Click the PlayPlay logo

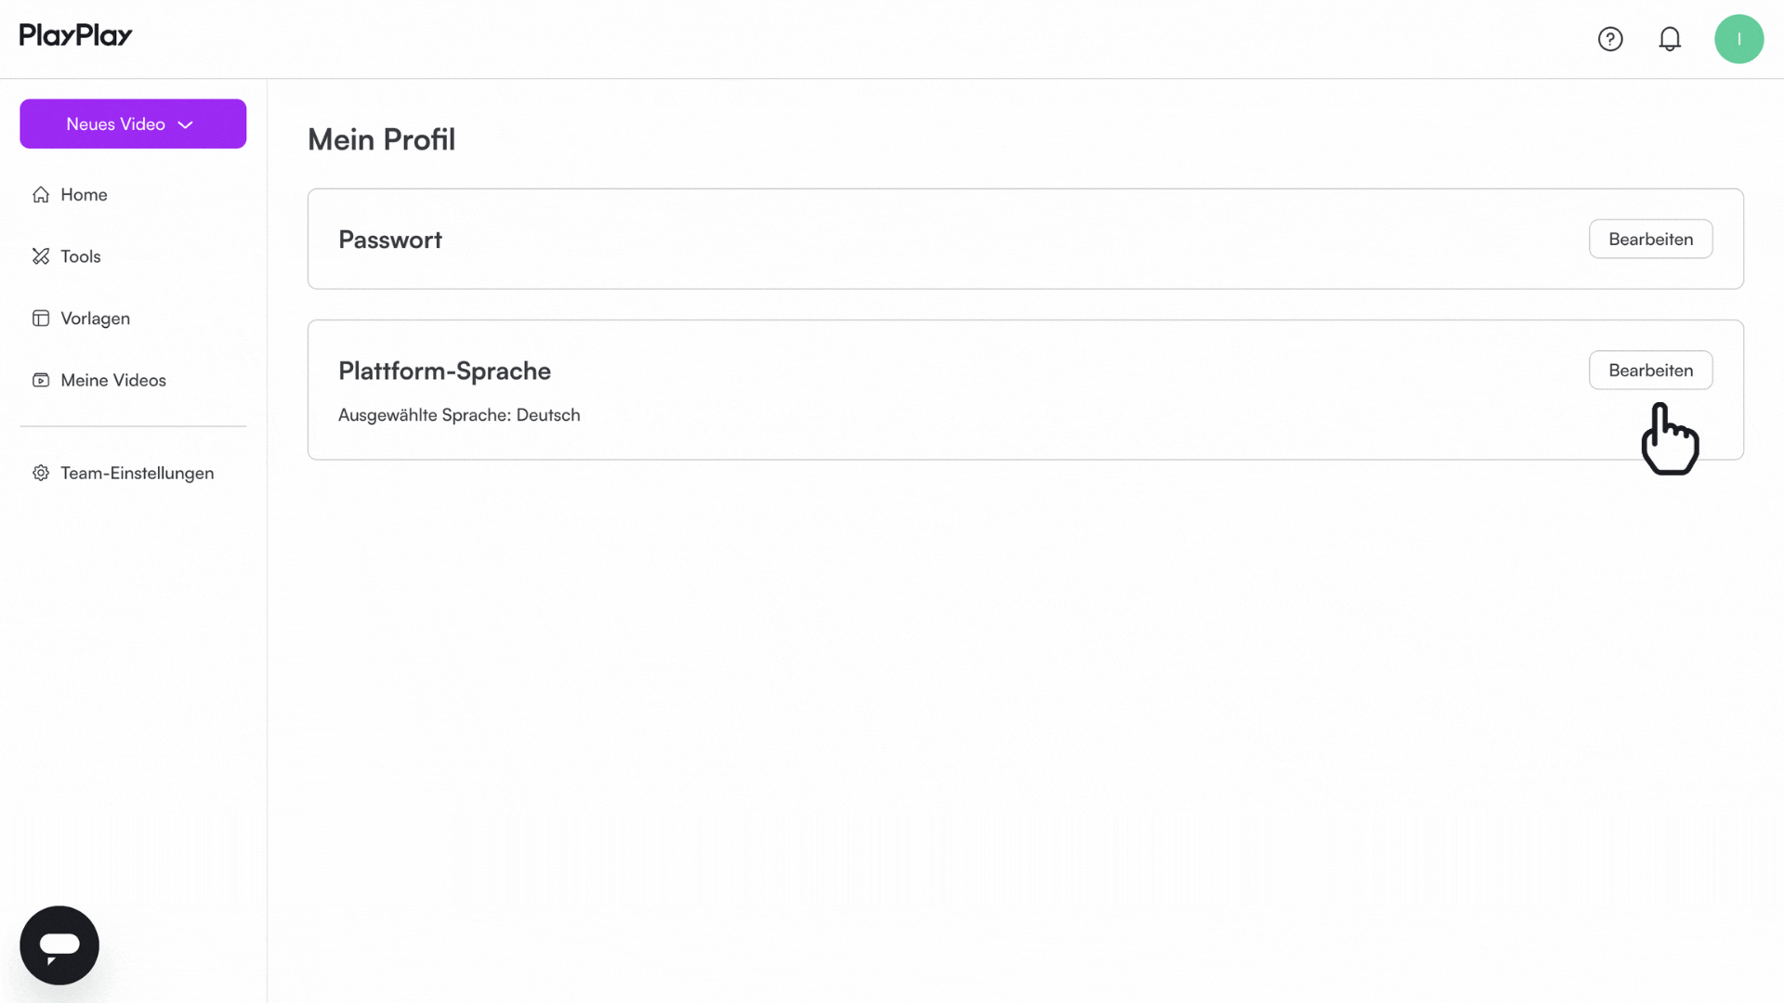click(x=76, y=35)
